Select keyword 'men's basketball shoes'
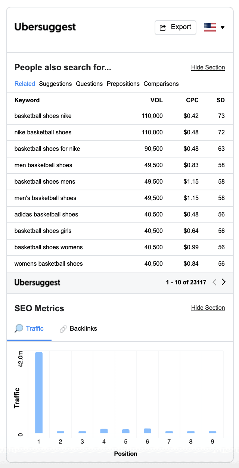The width and height of the screenshot is (239, 468). point(46,198)
